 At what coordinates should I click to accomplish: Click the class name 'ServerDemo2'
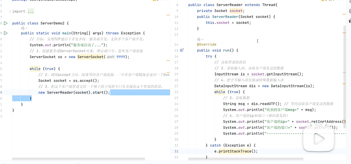click(x=52, y=23)
